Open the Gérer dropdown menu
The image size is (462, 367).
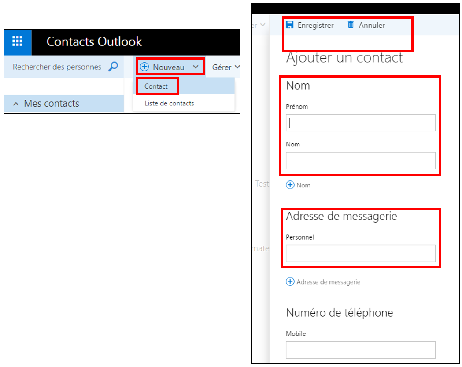[x=225, y=67]
